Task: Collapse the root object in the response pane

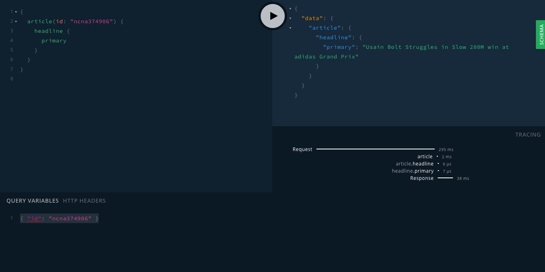Action: pos(290,8)
